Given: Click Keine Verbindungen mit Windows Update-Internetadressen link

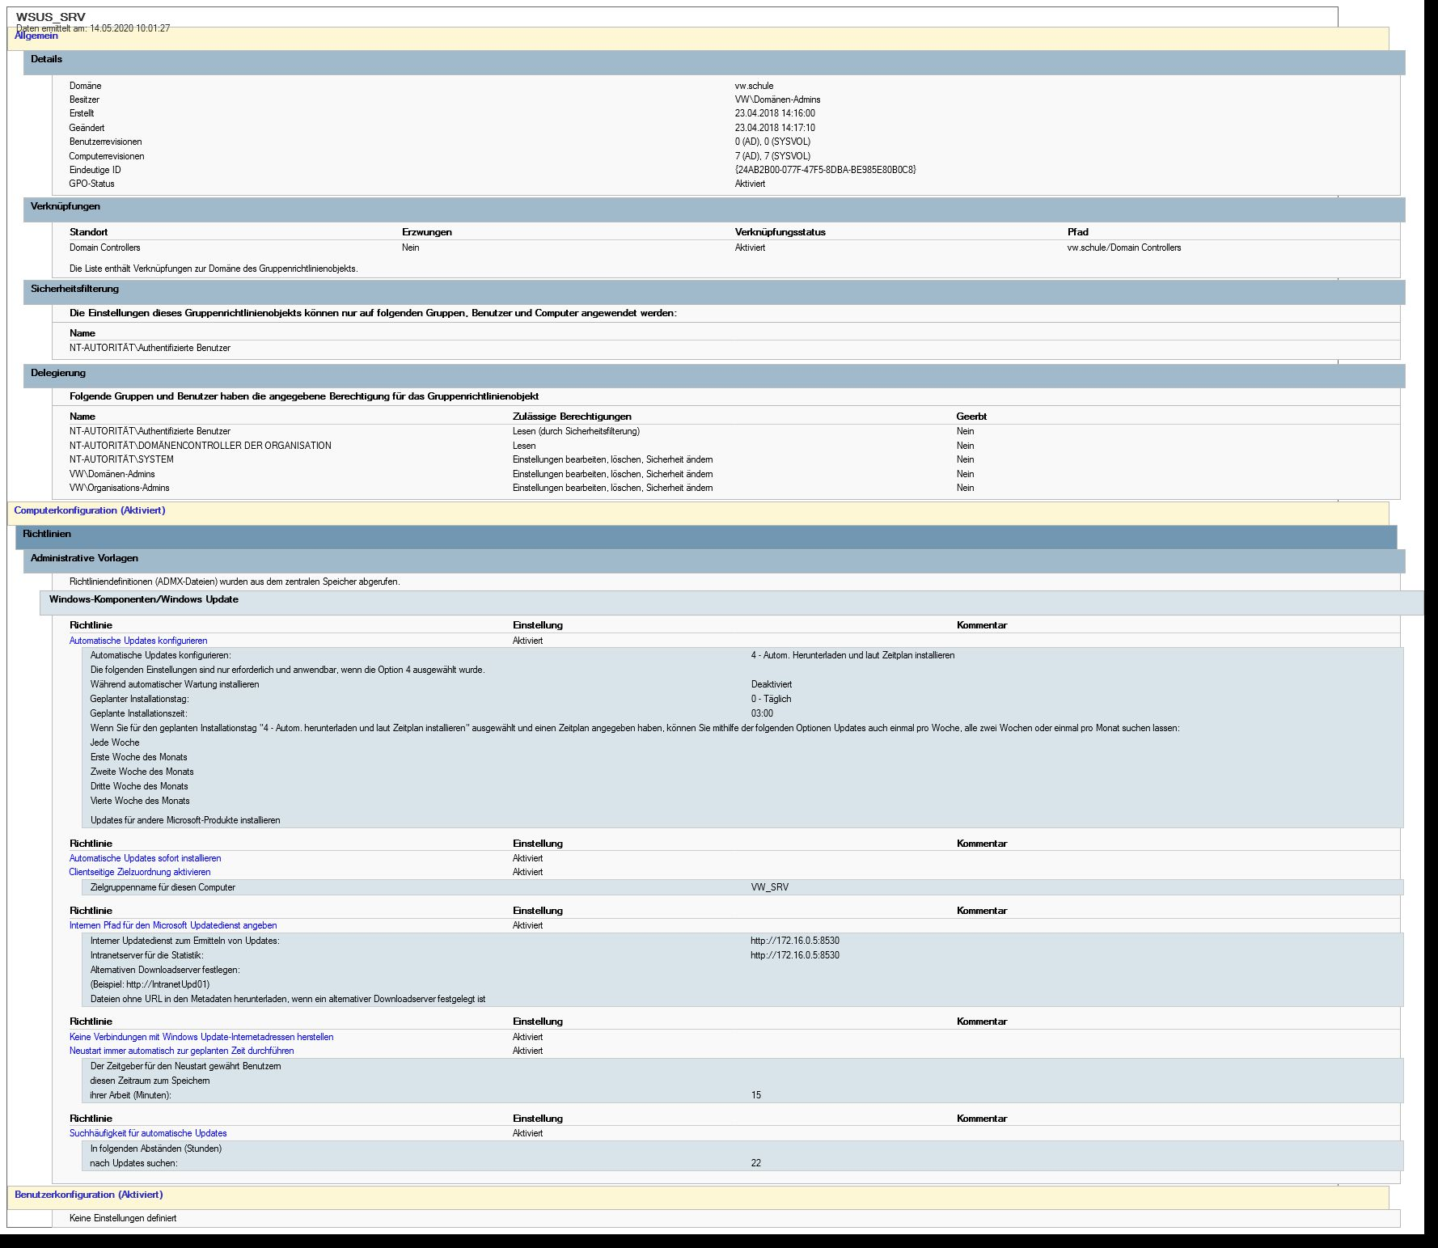Looking at the screenshot, I should pyautogui.click(x=201, y=1037).
